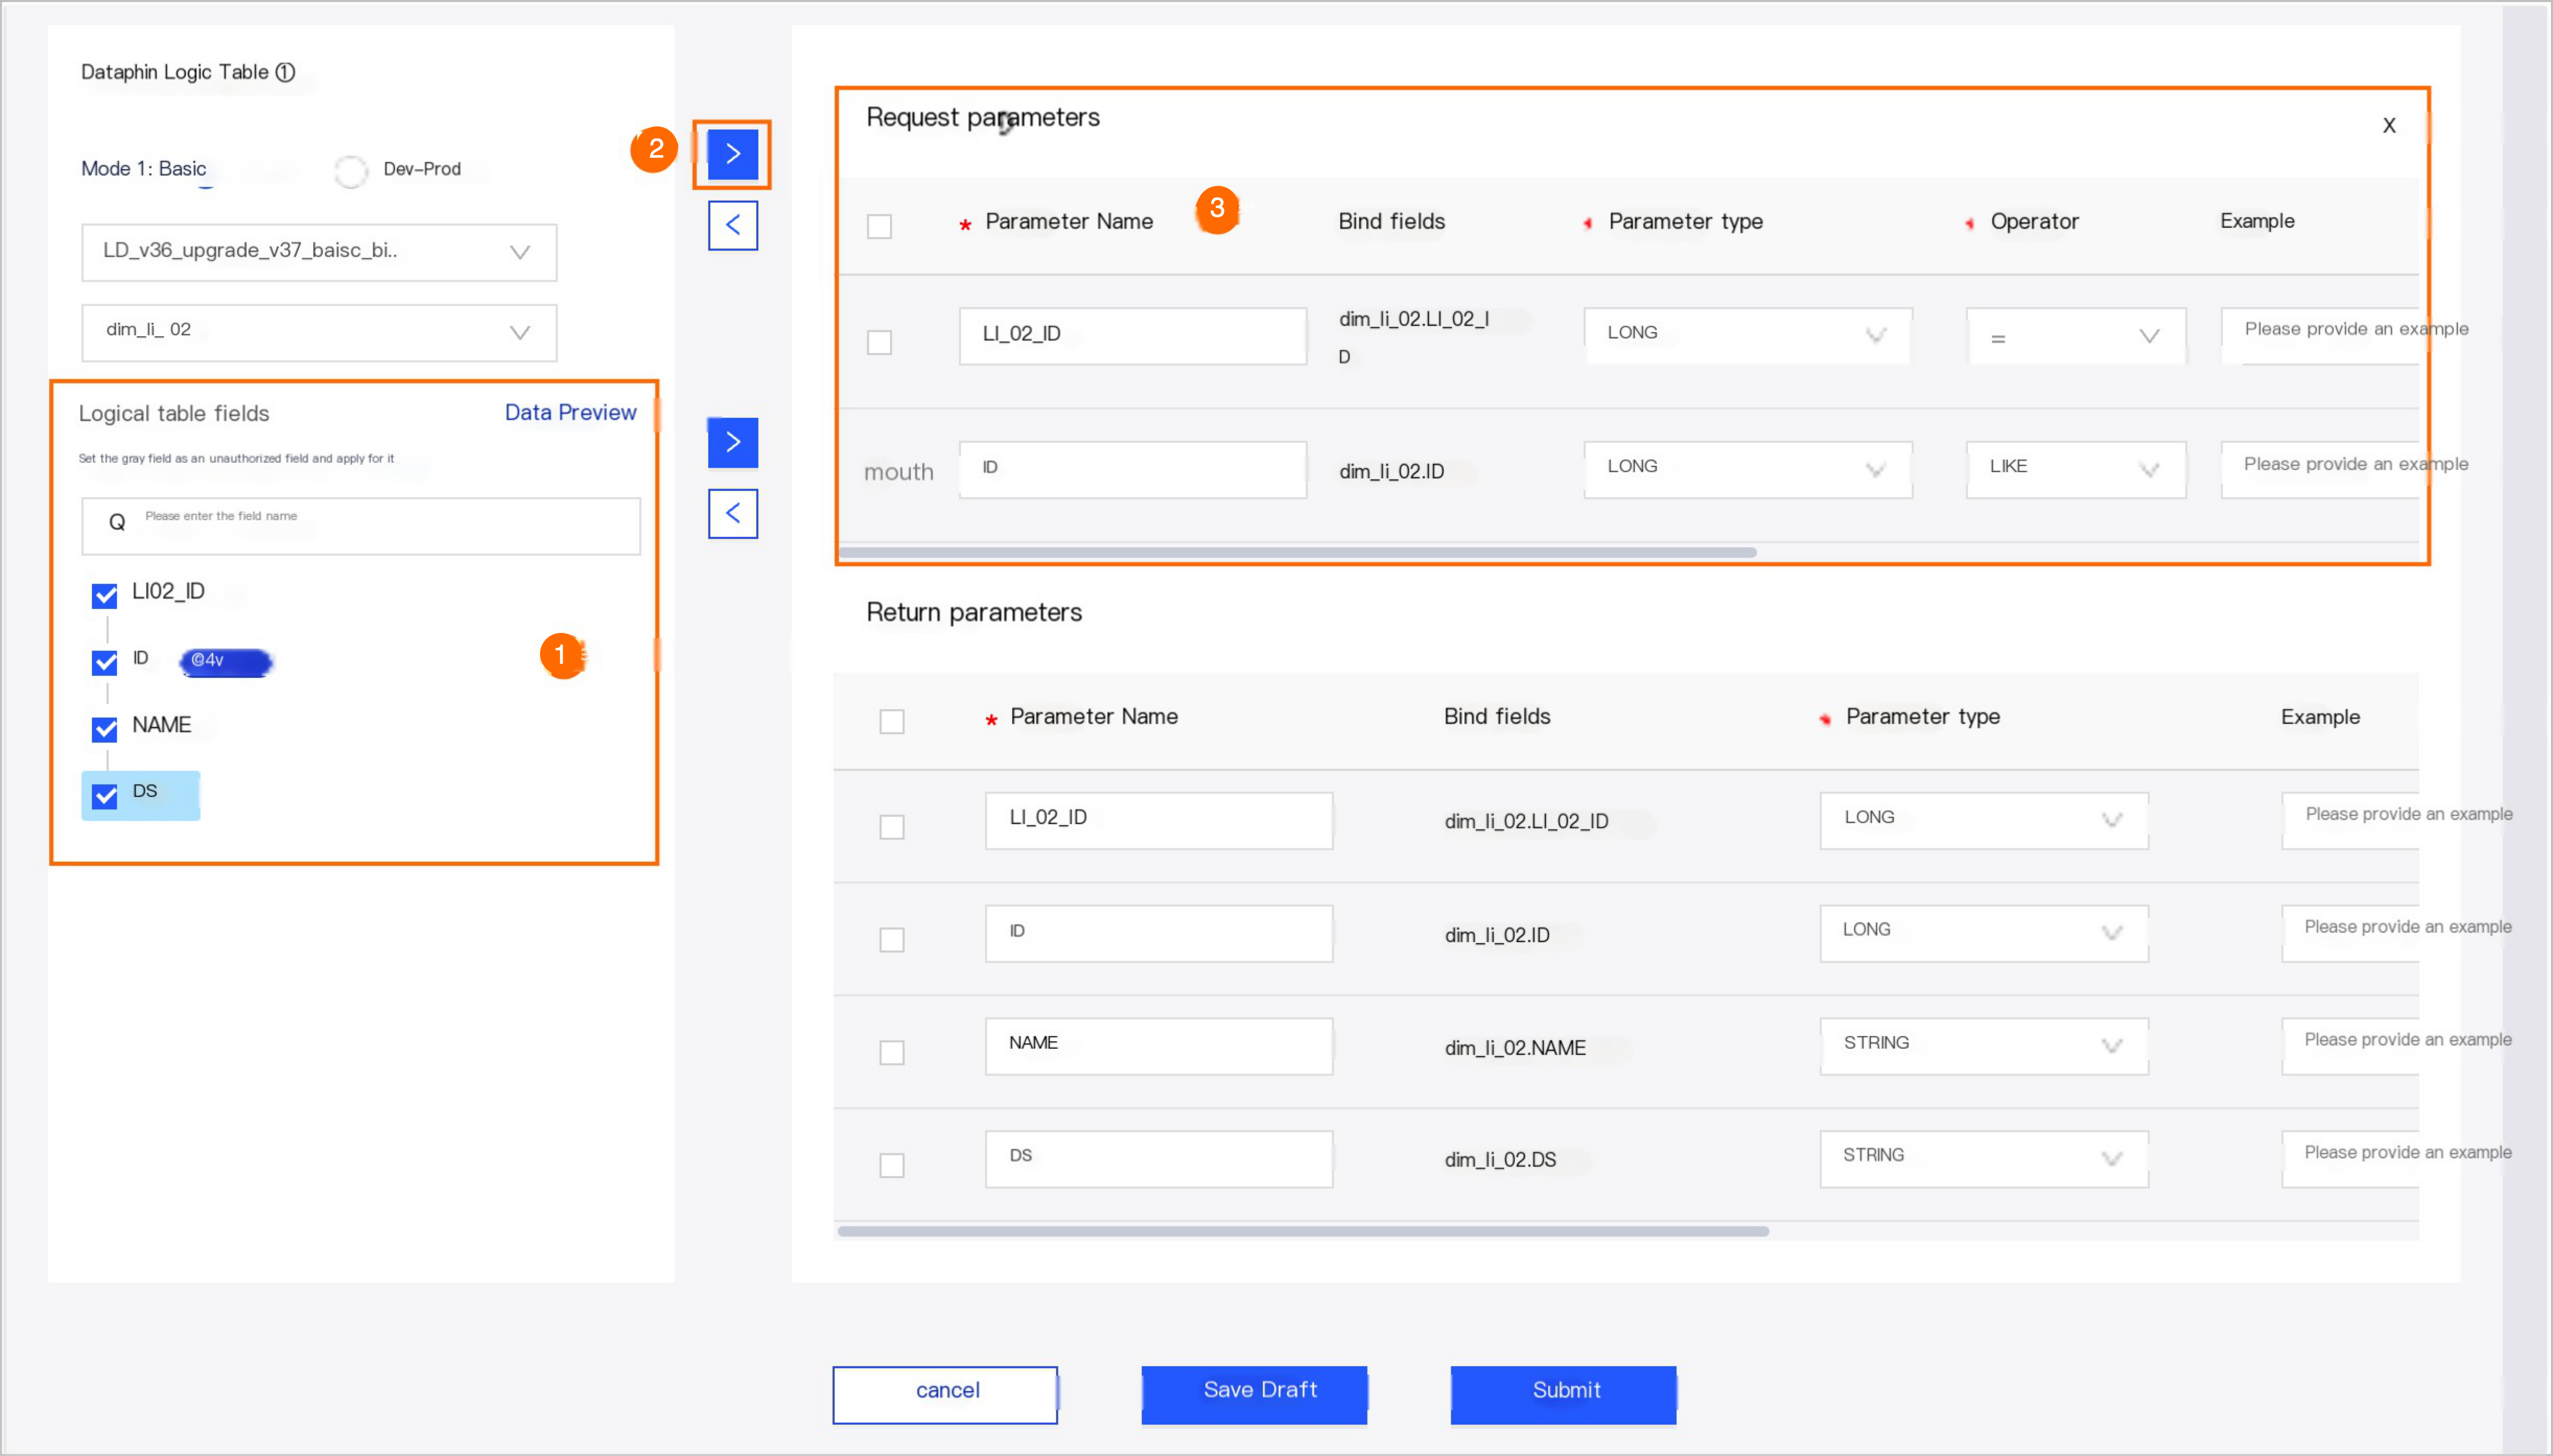The width and height of the screenshot is (2553, 1456).
Task: Click the search icon in field name box
Action: point(117,522)
